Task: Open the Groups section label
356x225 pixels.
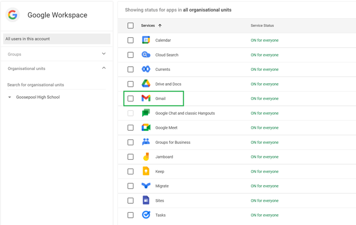Action: click(14, 54)
